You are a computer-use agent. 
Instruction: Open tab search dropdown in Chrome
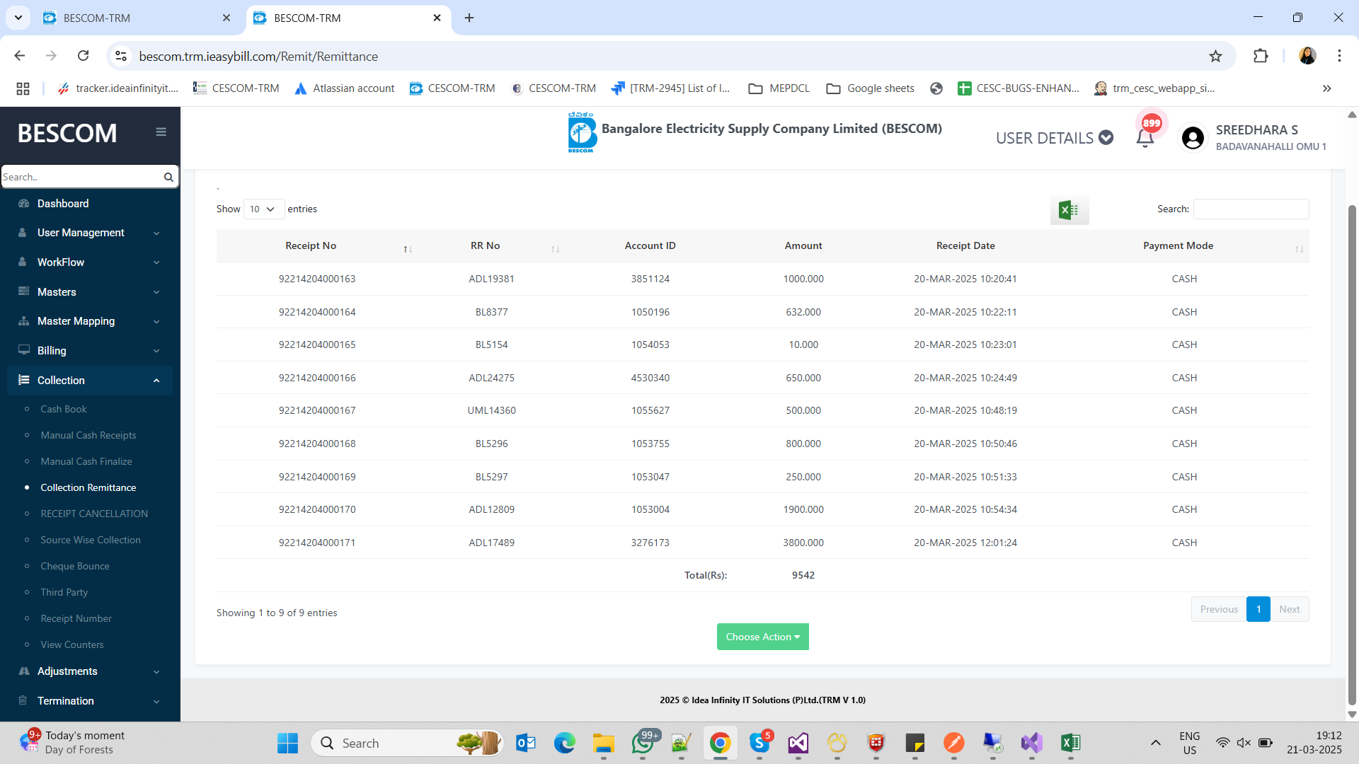tap(18, 18)
